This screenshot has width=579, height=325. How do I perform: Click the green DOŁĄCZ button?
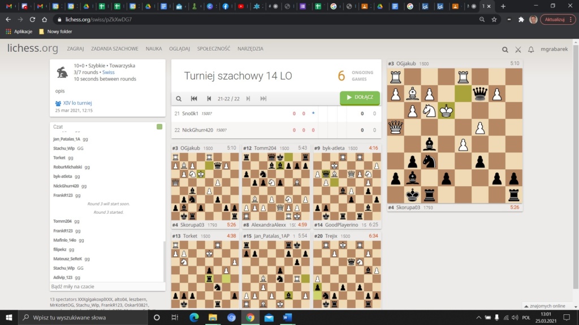tap(360, 98)
